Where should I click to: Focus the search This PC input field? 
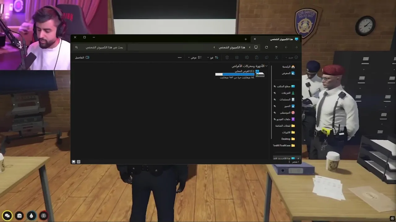[99, 47]
